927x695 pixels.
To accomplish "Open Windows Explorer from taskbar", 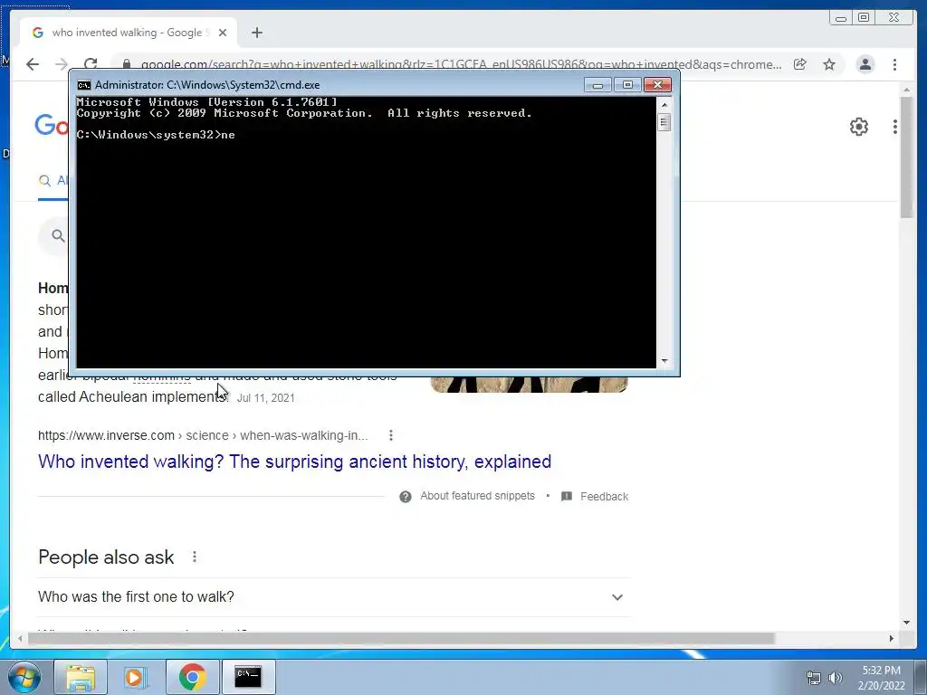I will pos(81,677).
